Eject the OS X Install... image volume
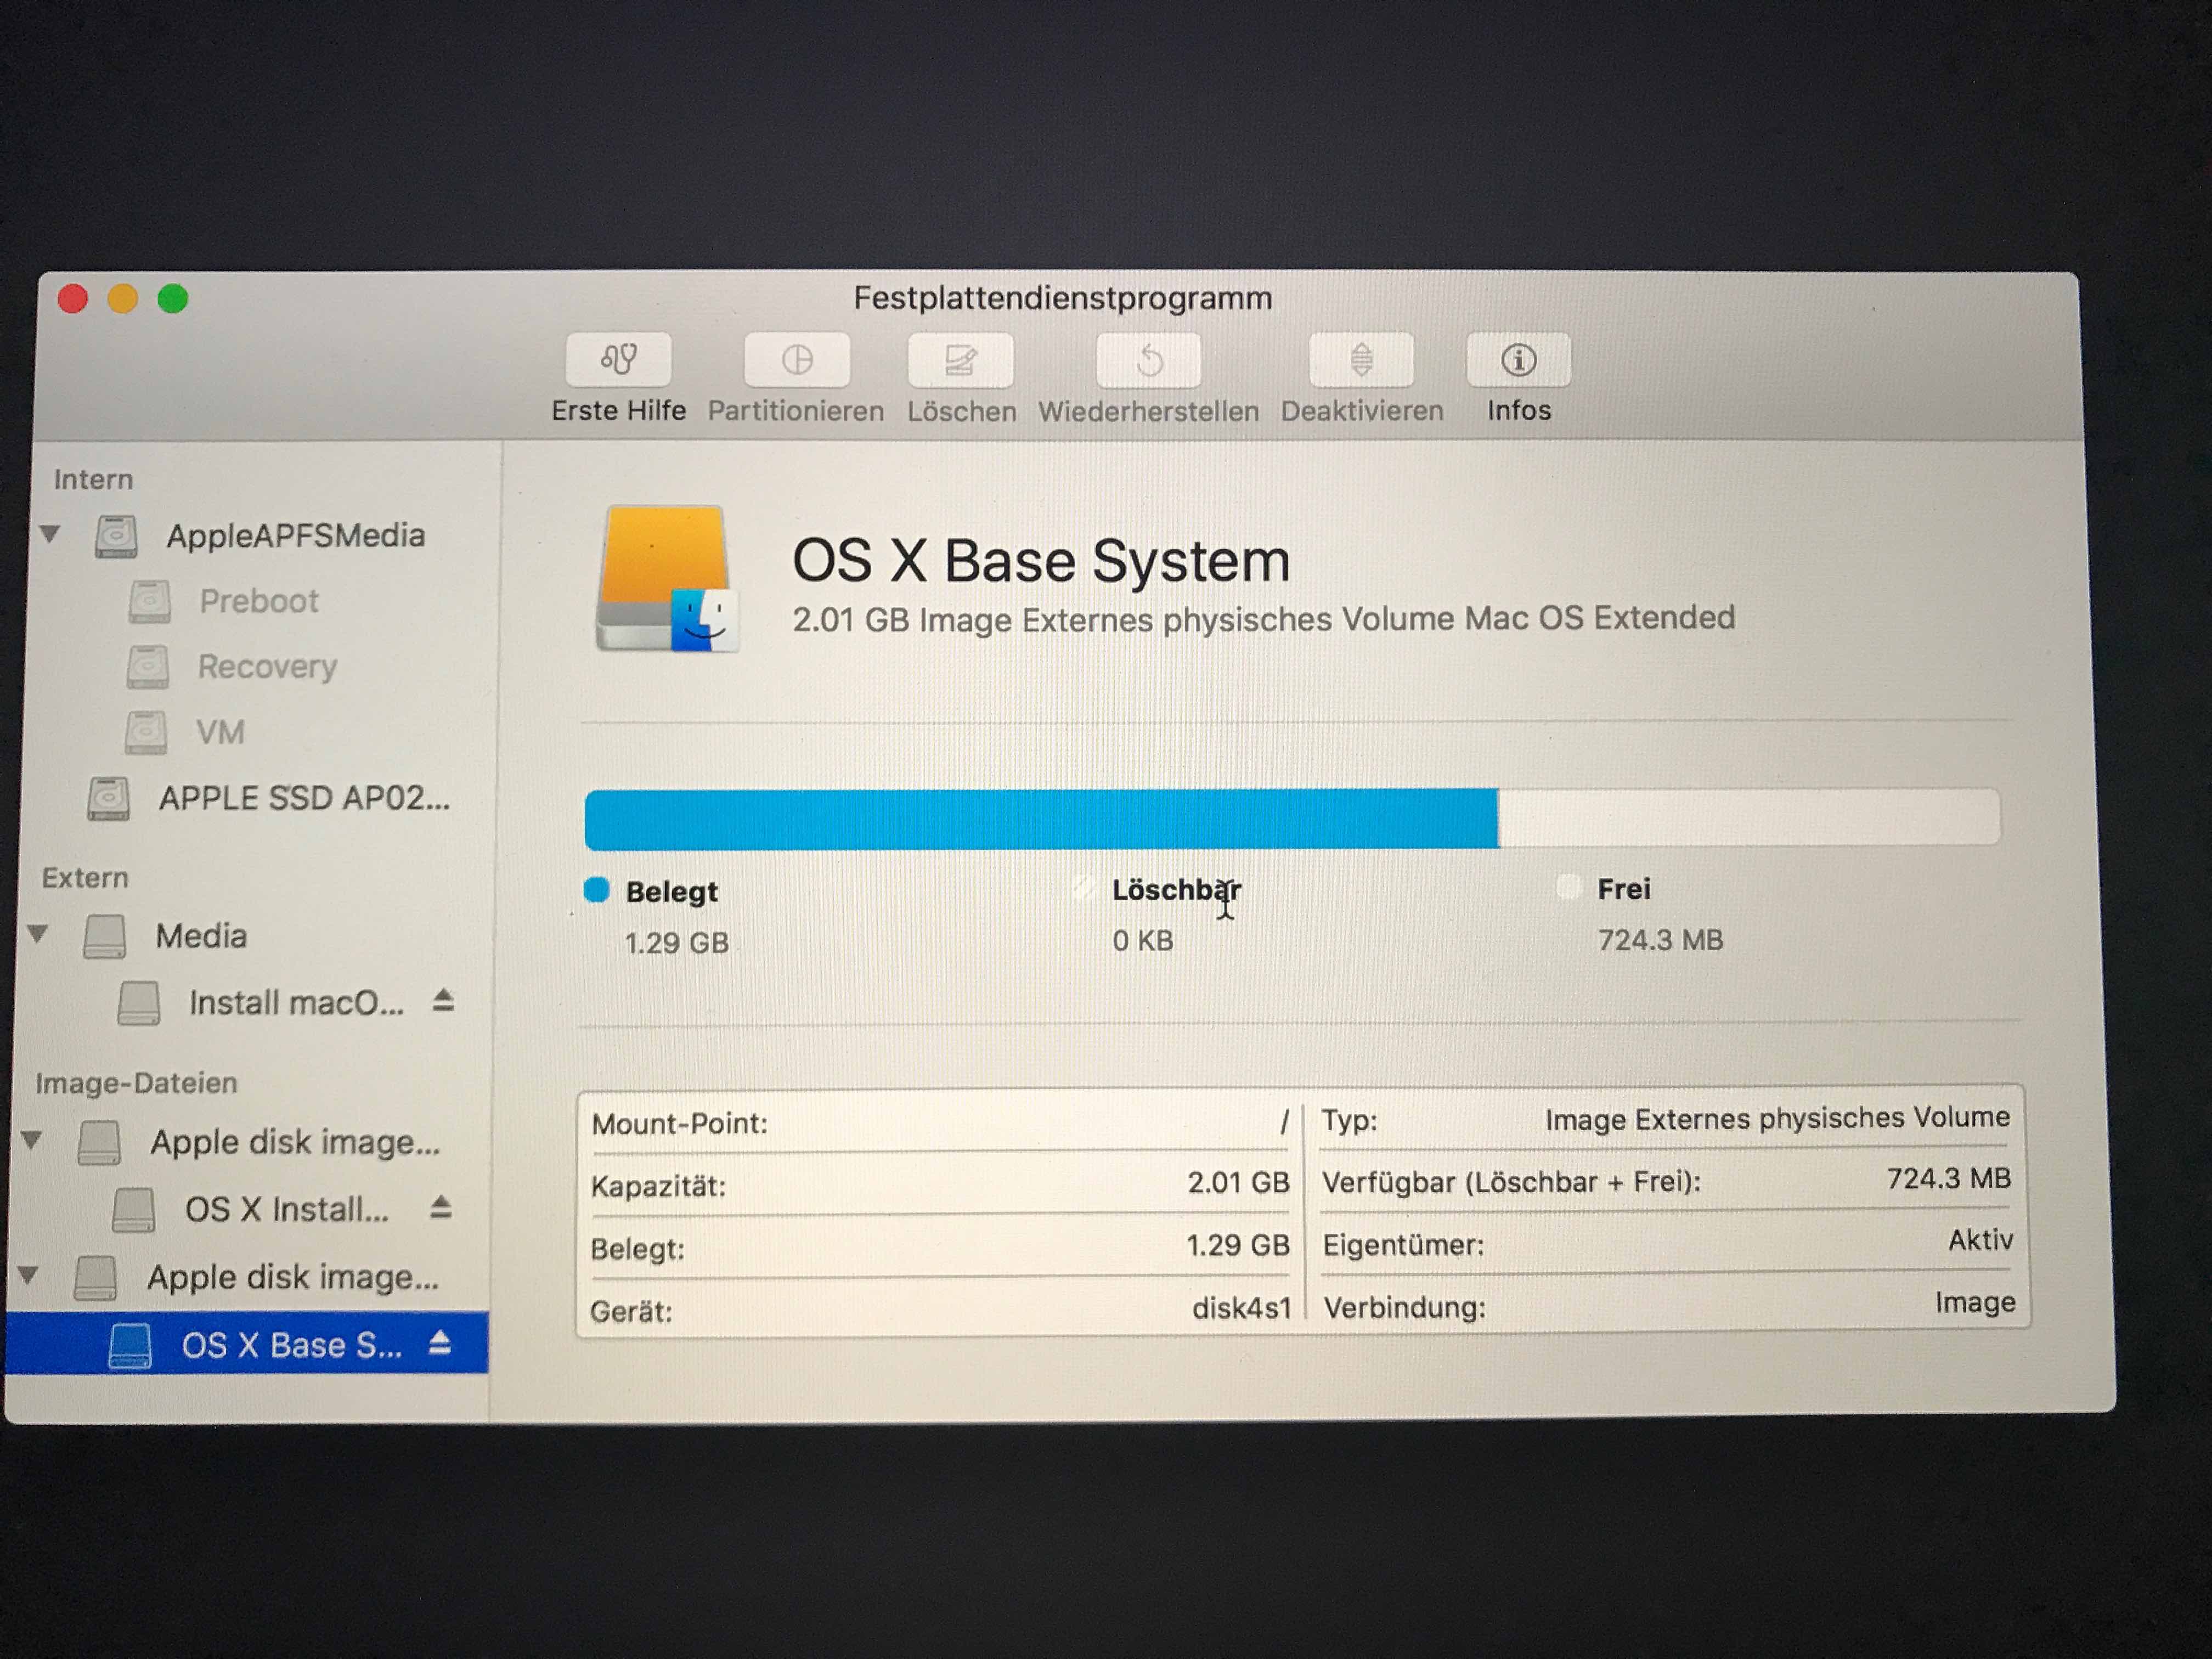 441,1207
